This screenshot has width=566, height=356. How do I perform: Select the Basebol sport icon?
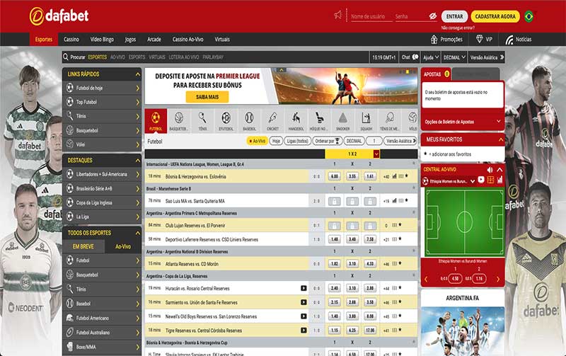click(x=249, y=120)
